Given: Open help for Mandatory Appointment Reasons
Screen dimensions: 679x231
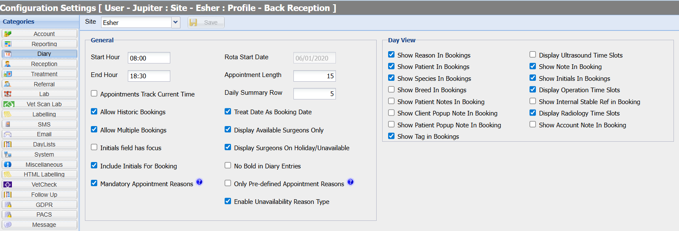Looking at the screenshot, I should (200, 182).
